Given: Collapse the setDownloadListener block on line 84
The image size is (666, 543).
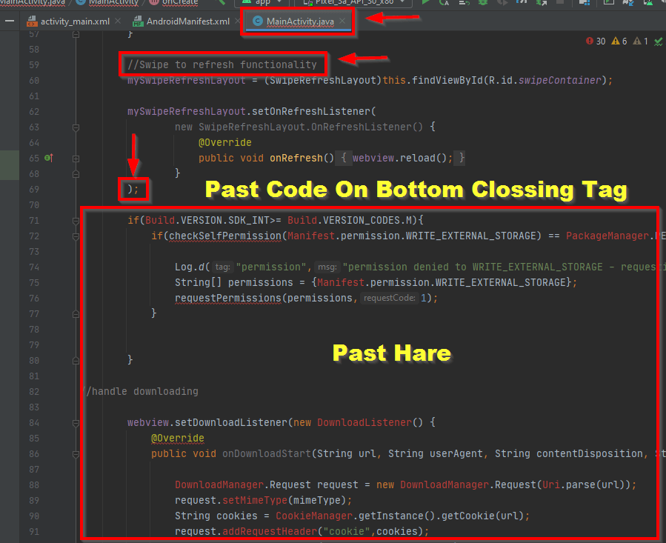Looking at the screenshot, I should coord(76,423).
